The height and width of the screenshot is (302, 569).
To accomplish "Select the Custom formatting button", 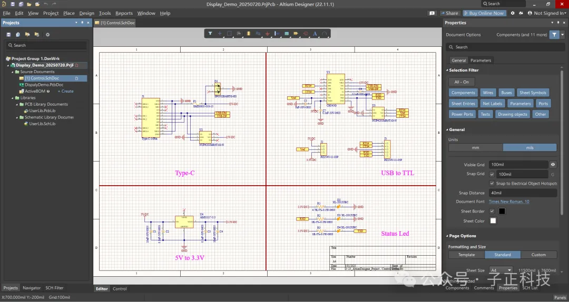I will tap(538, 255).
